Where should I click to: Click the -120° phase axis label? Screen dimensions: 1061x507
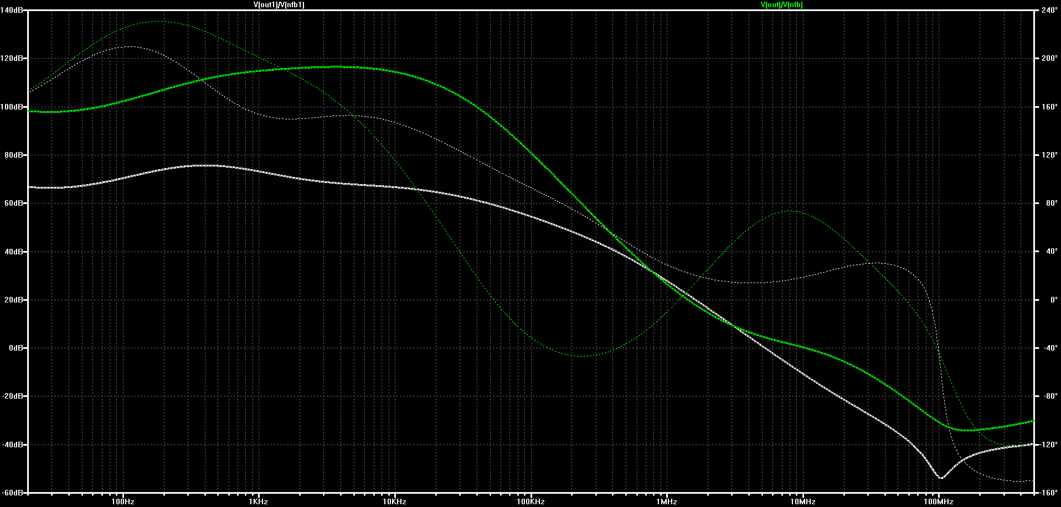tap(1050, 445)
